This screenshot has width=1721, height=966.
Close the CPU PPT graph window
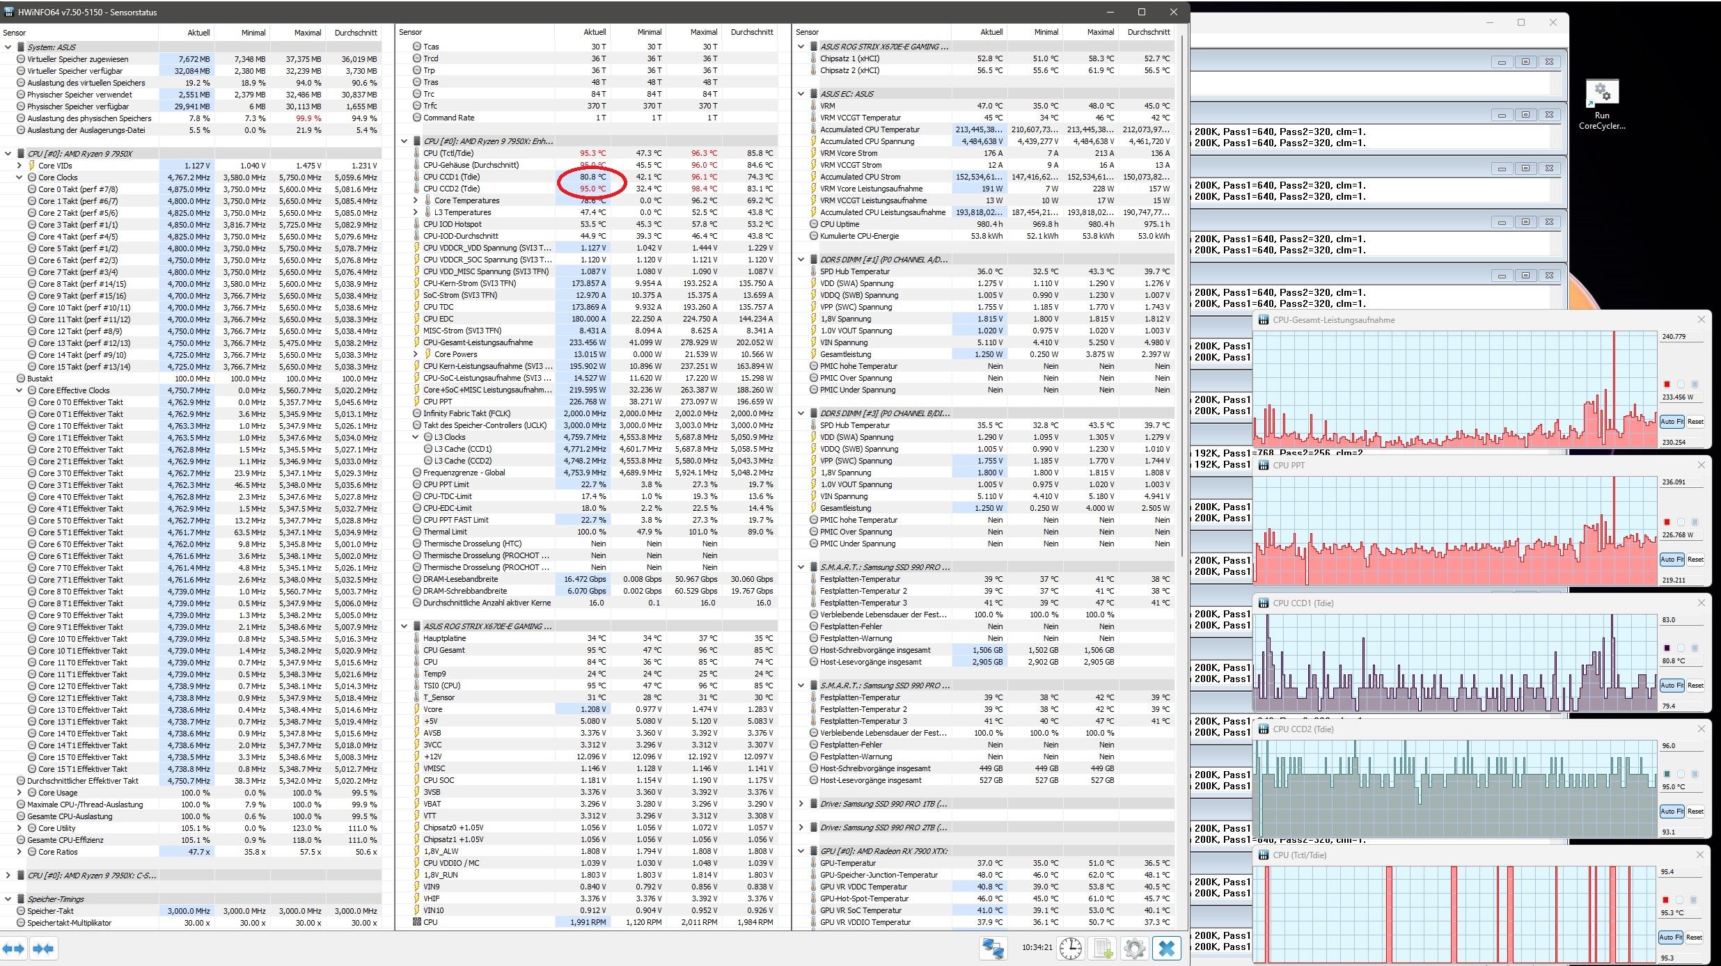click(x=1702, y=465)
